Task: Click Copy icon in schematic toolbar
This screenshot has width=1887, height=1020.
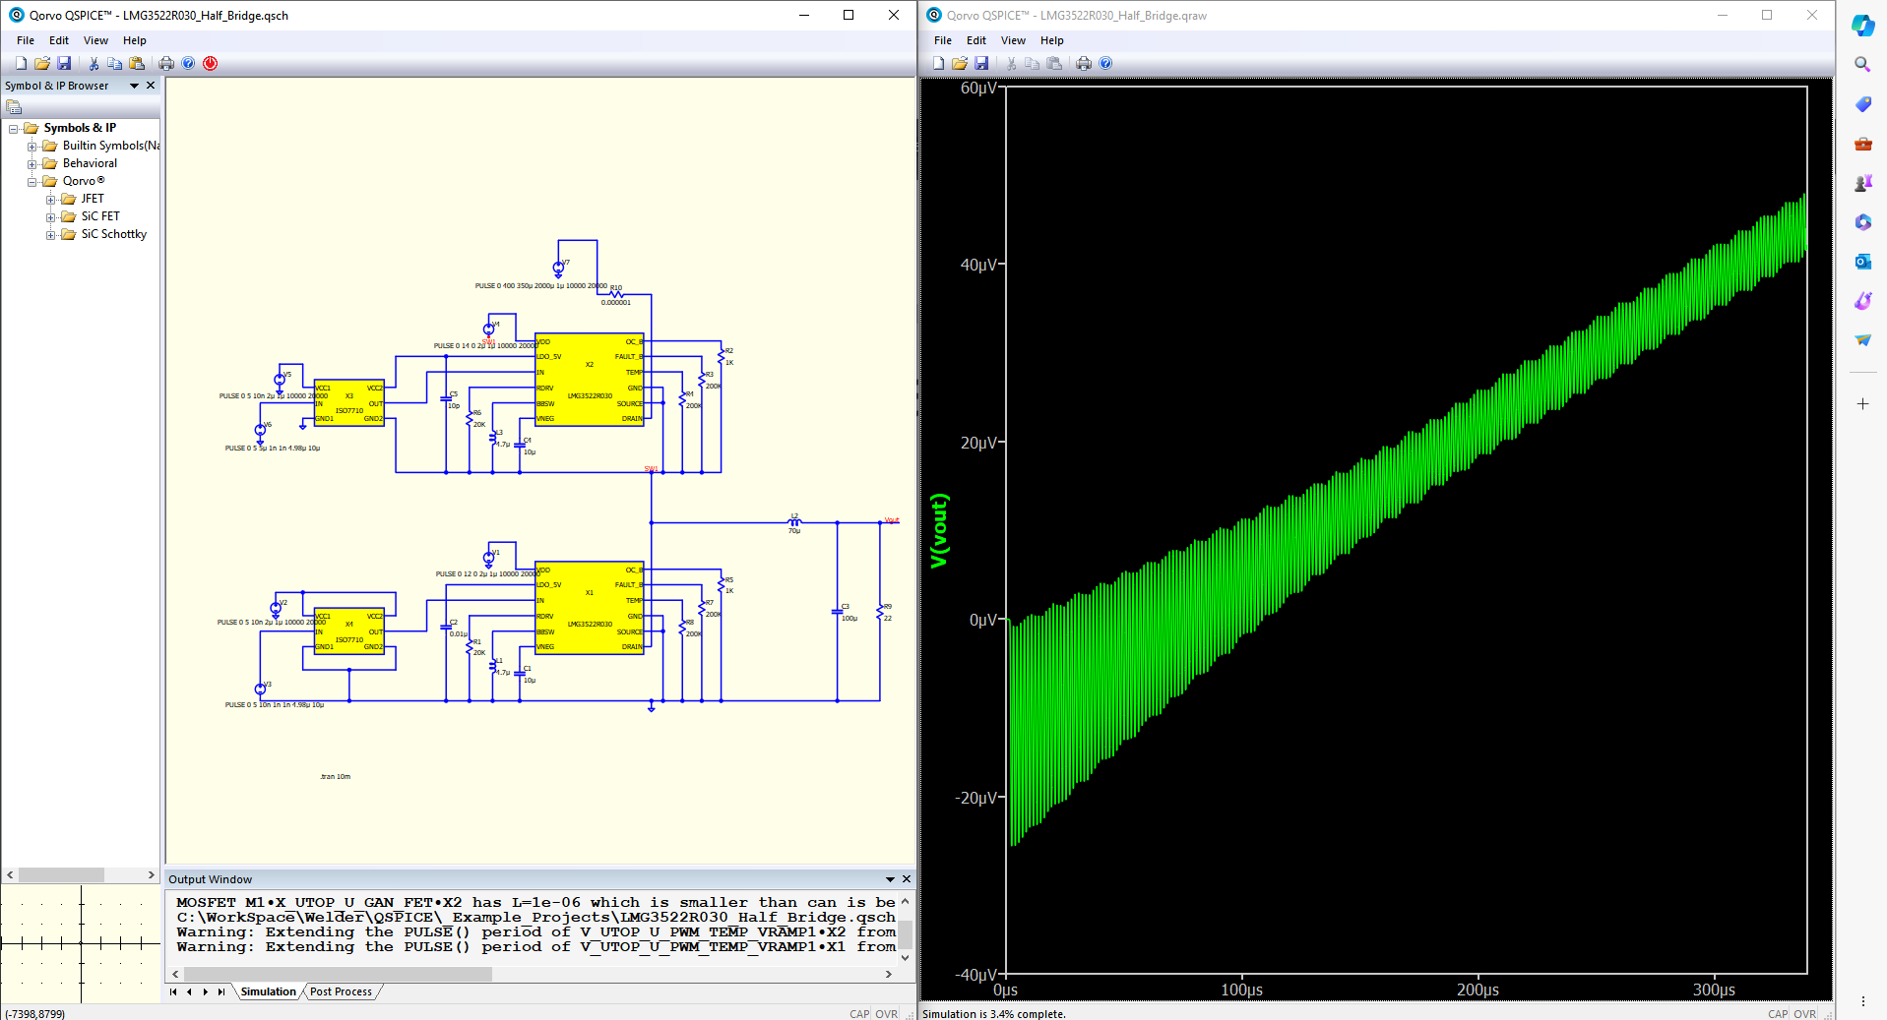Action: [x=115, y=63]
